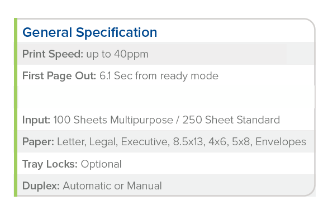Select the Tray Locks label

pos(50,164)
